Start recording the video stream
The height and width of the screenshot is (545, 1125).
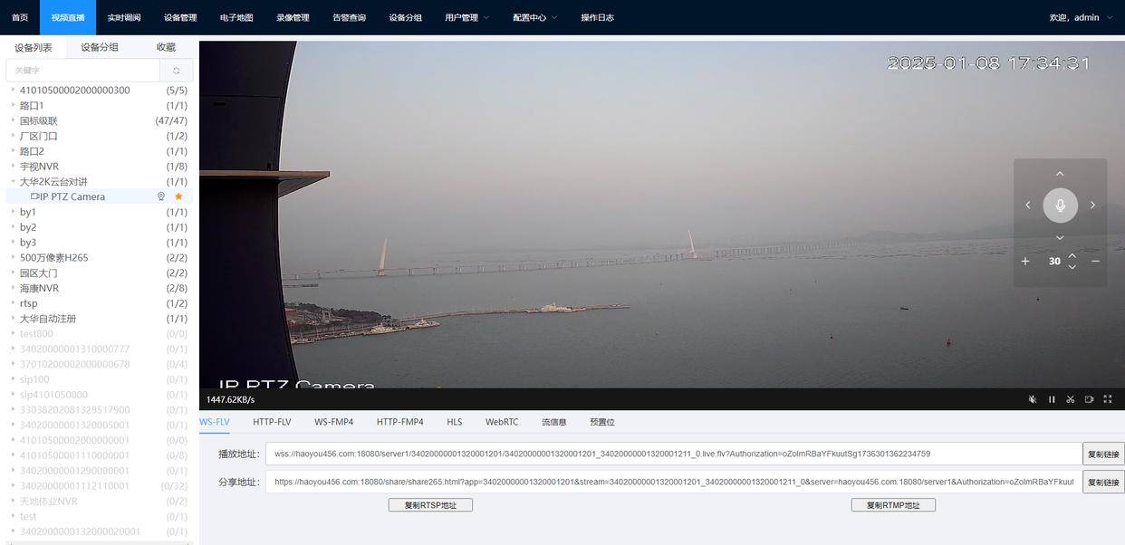1088,397
